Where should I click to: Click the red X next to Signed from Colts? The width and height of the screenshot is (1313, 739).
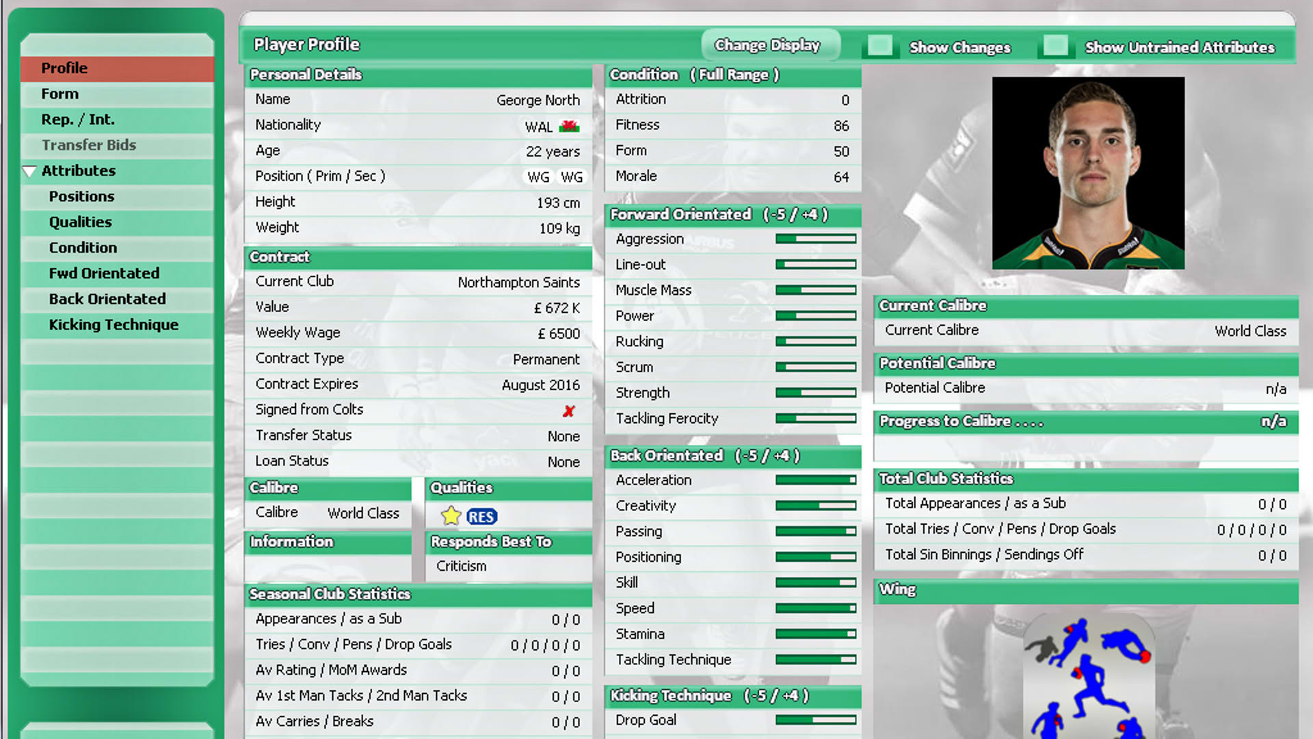tap(569, 411)
